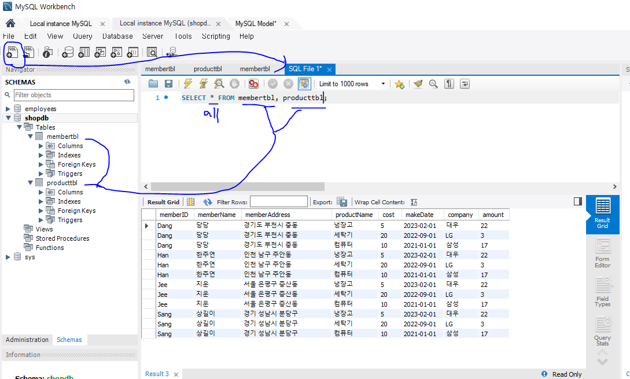Expand Foreign Keys under producttbl
Viewport: 630px width, 379px height.
click(x=40, y=211)
